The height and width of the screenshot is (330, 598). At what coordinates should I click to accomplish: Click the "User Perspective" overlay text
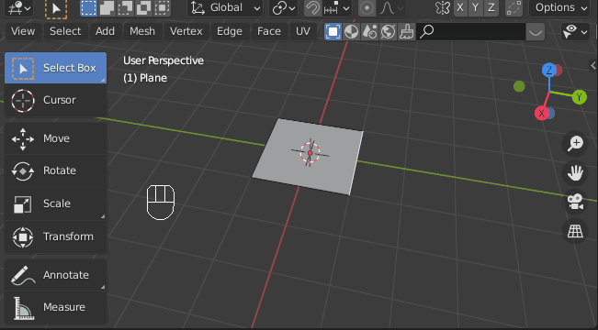pyautogui.click(x=164, y=60)
